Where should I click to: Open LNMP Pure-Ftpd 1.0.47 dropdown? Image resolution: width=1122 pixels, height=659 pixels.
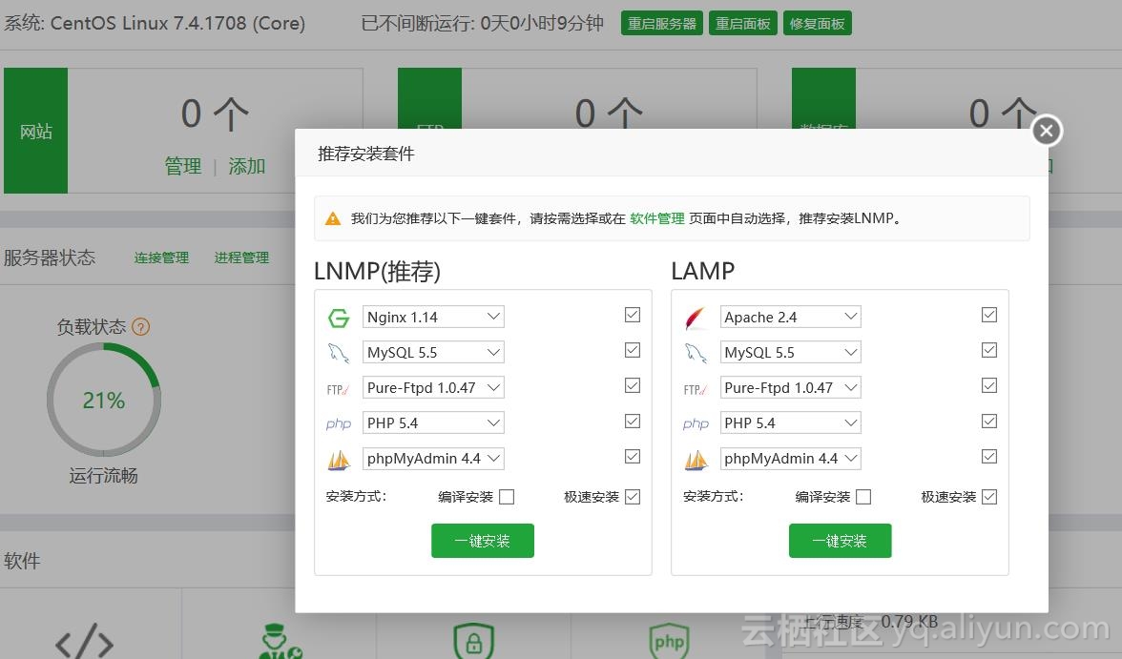433,388
